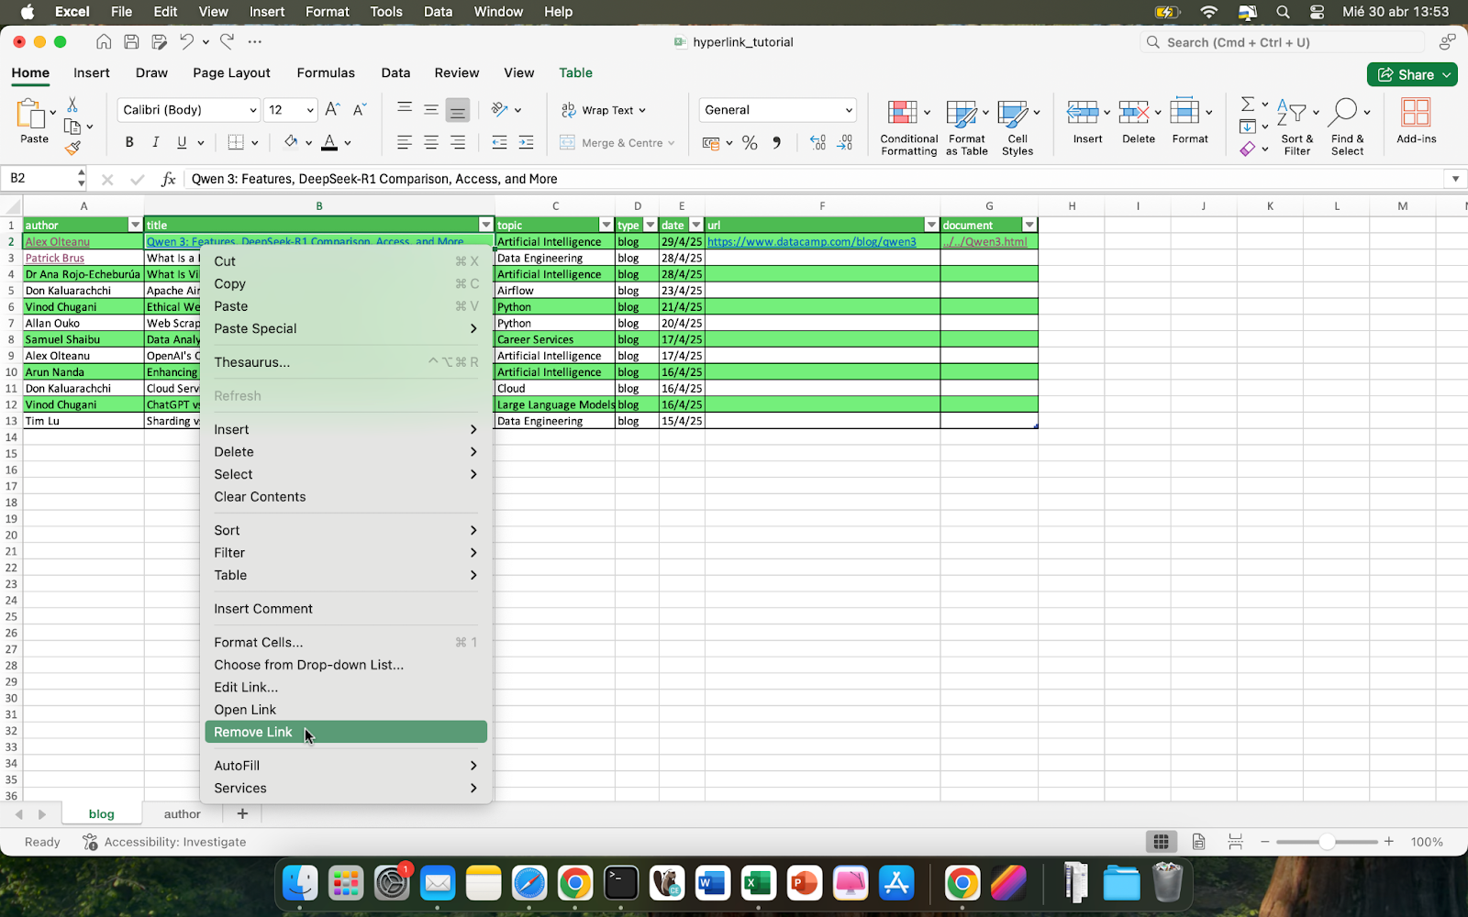Choose Remove Link in context menu
Image resolution: width=1468 pixels, height=917 pixels.
pyautogui.click(x=346, y=732)
